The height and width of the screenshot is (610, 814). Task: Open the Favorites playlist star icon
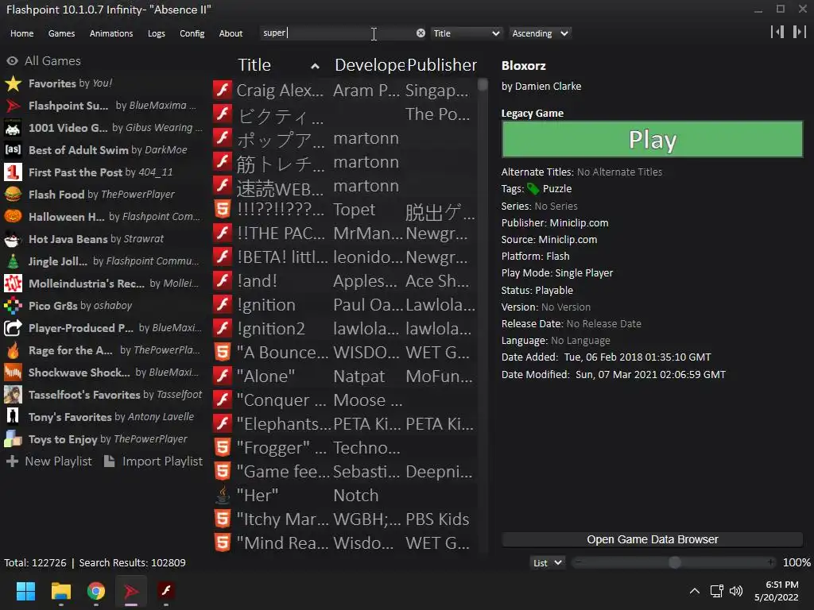pyautogui.click(x=13, y=83)
